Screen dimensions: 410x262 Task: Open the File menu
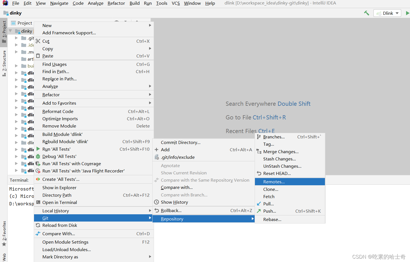pos(16,3)
